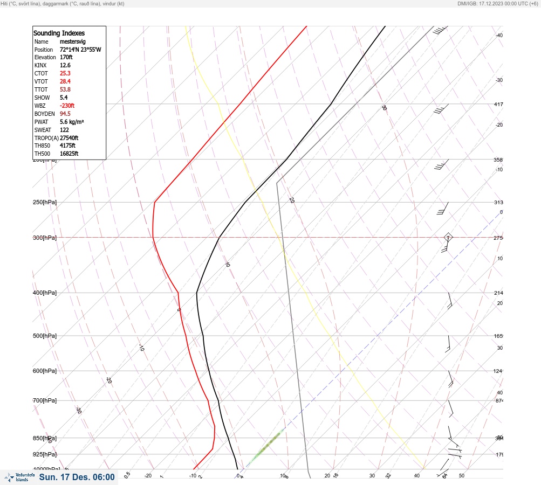Image resolution: width=541 pixels, height=485 pixels.
Task: Click the 'Sun. 17 Des. 06:00' timestamp
Action: pos(77,477)
